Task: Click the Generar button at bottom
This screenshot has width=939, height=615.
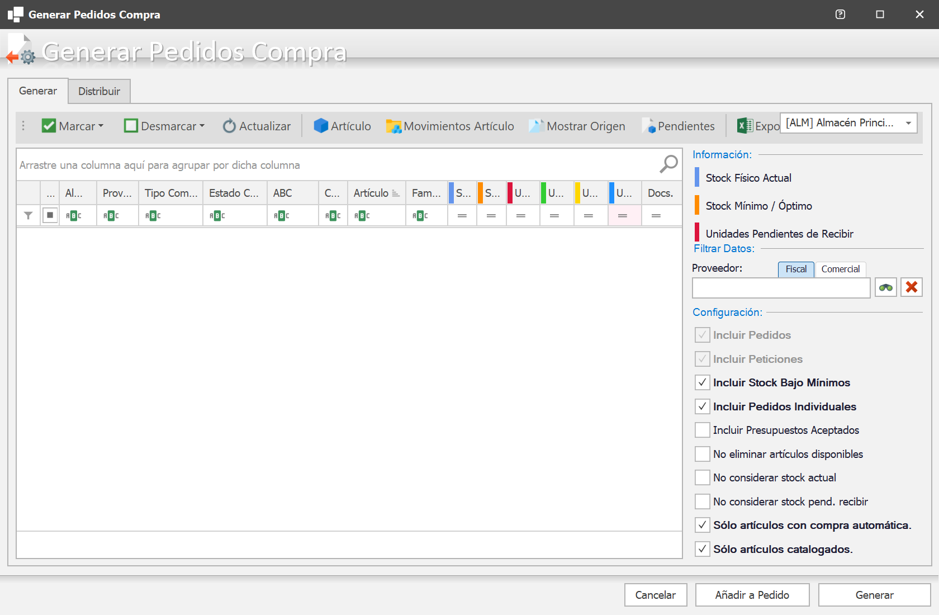Action: point(875,595)
